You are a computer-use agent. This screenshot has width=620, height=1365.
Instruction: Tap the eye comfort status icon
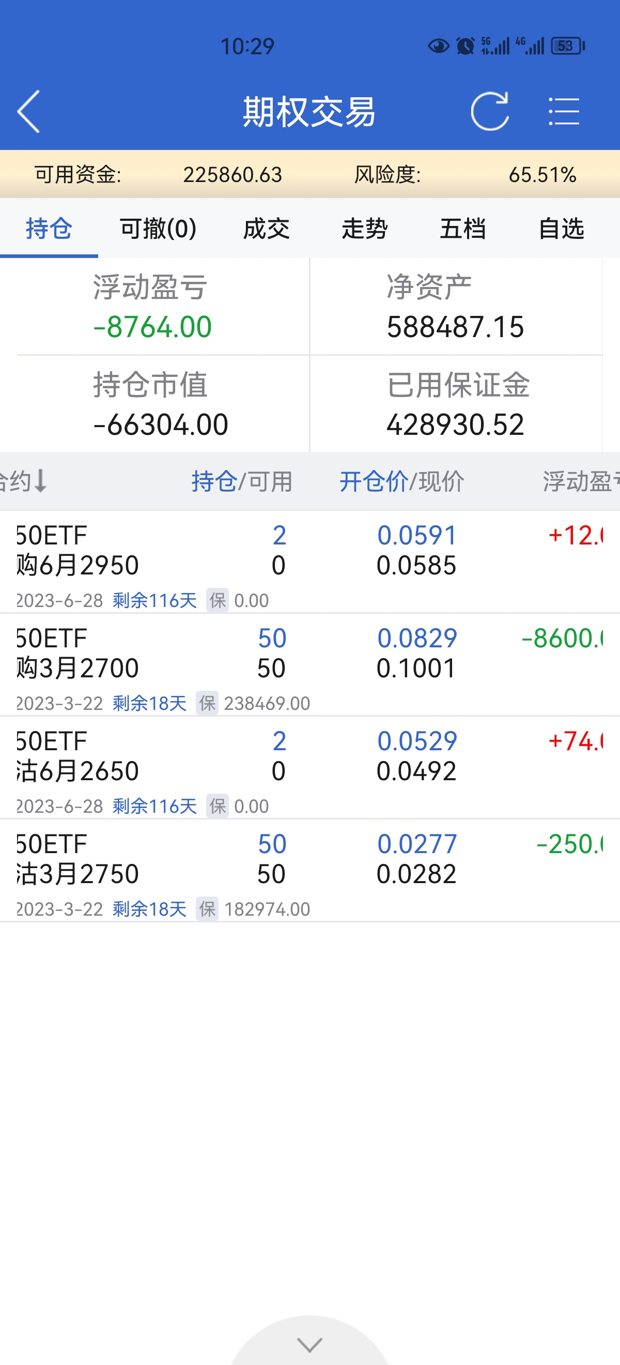tap(439, 46)
